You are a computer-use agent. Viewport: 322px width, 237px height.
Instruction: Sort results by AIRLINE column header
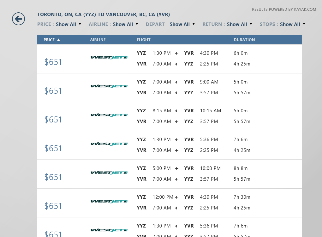[98, 40]
